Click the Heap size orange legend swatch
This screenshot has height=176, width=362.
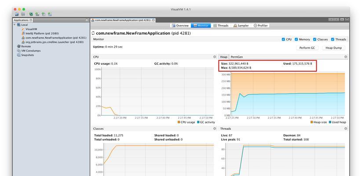tap(312, 122)
